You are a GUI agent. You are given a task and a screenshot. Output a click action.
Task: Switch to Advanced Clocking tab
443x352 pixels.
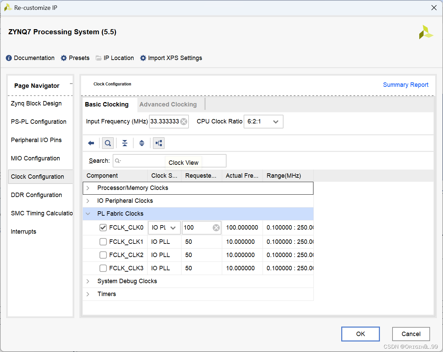[168, 104]
